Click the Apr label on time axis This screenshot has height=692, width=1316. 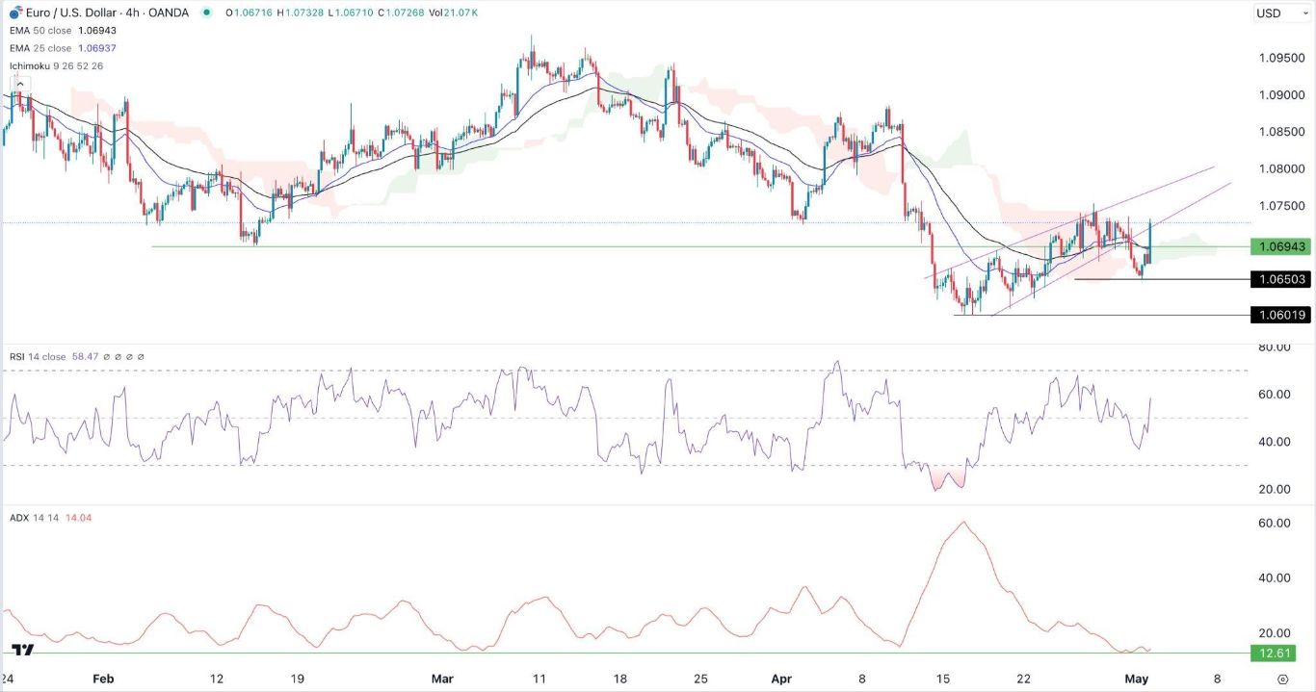point(781,678)
